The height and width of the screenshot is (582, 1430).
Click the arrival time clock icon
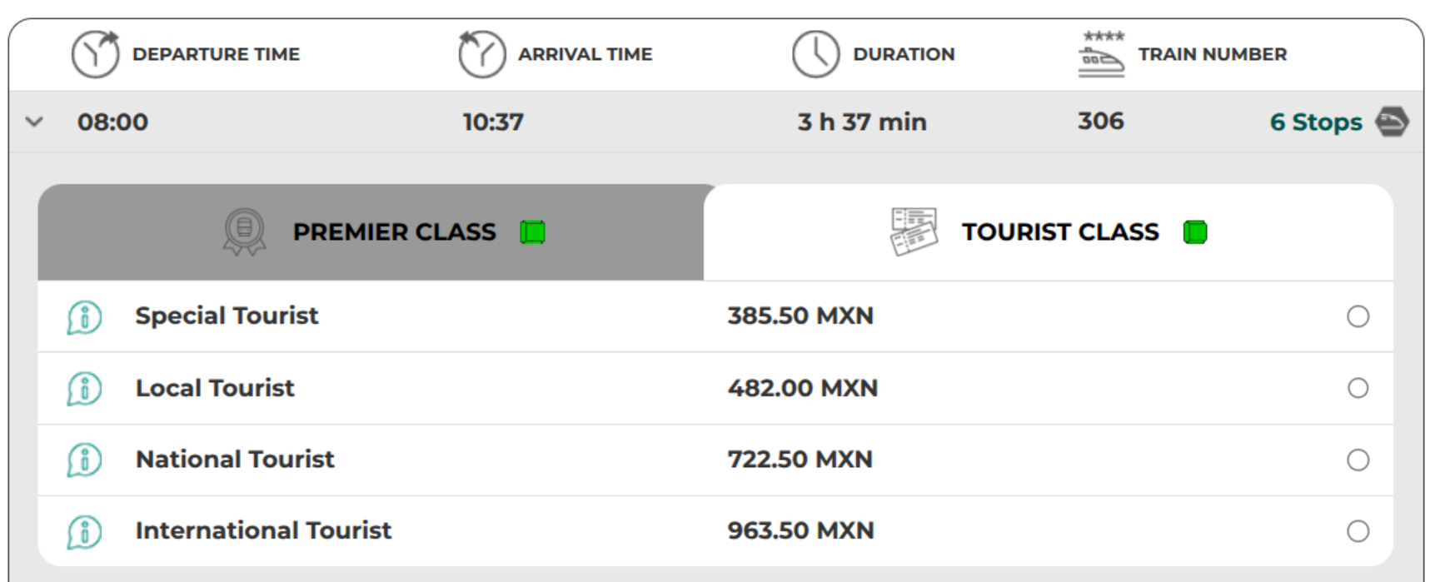click(x=481, y=54)
